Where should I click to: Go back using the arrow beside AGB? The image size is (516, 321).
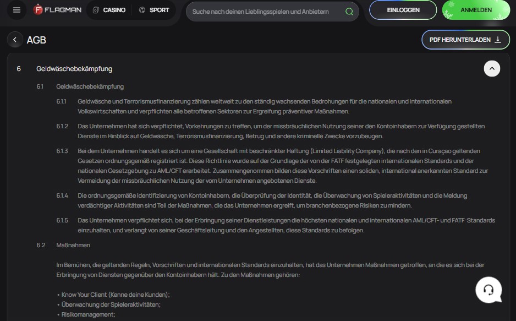click(15, 40)
